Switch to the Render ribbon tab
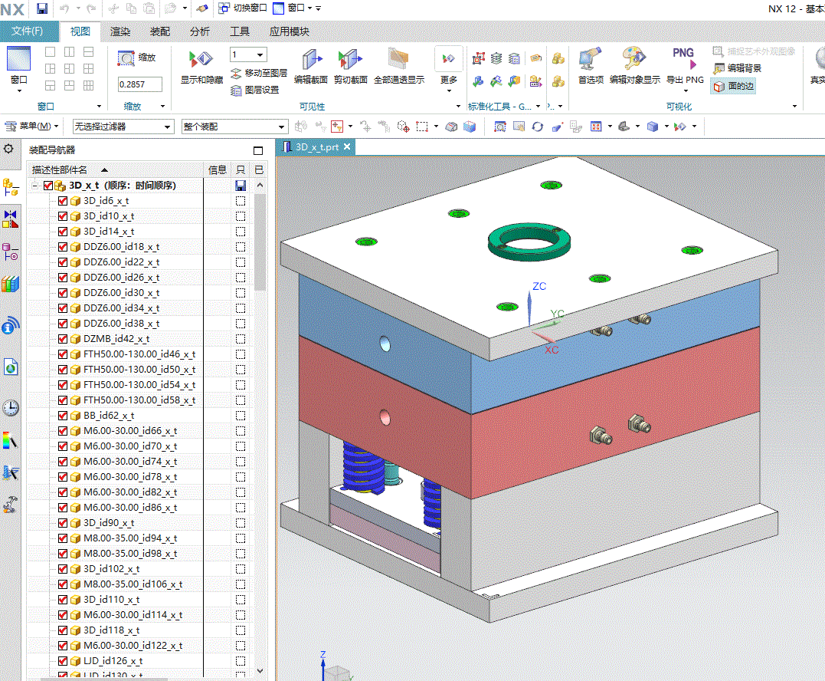The image size is (825, 681). point(120,31)
